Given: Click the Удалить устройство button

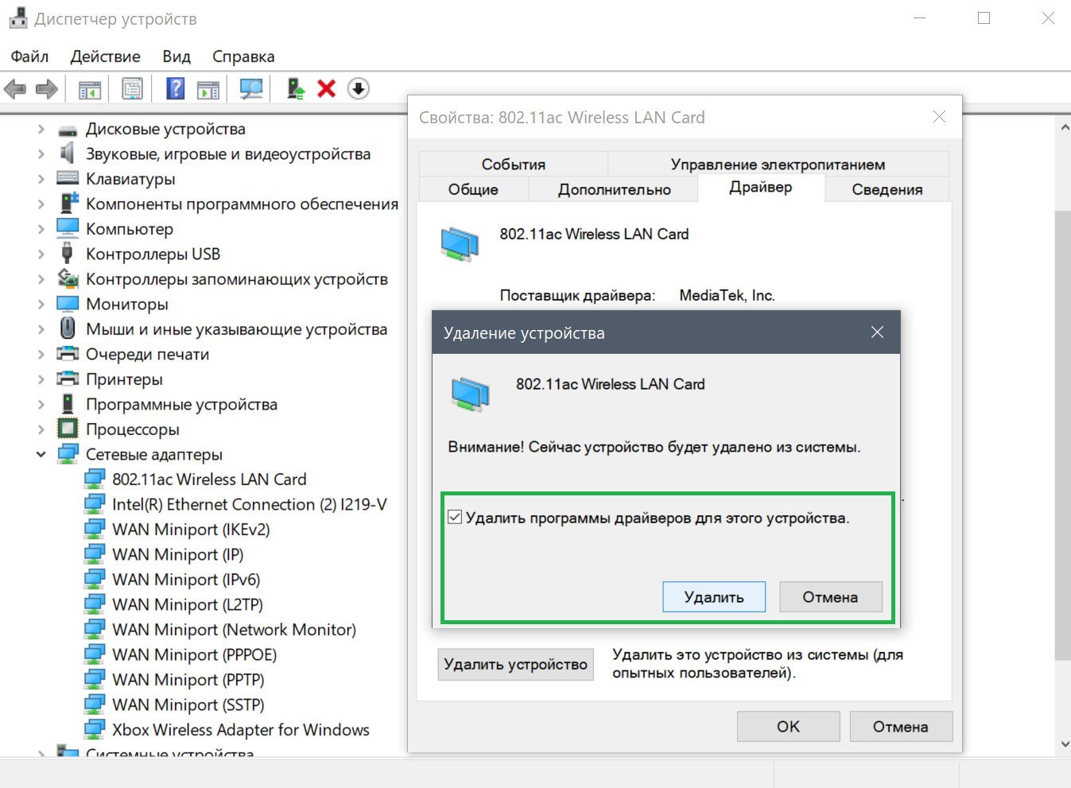Looking at the screenshot, I should coord(515,664).
